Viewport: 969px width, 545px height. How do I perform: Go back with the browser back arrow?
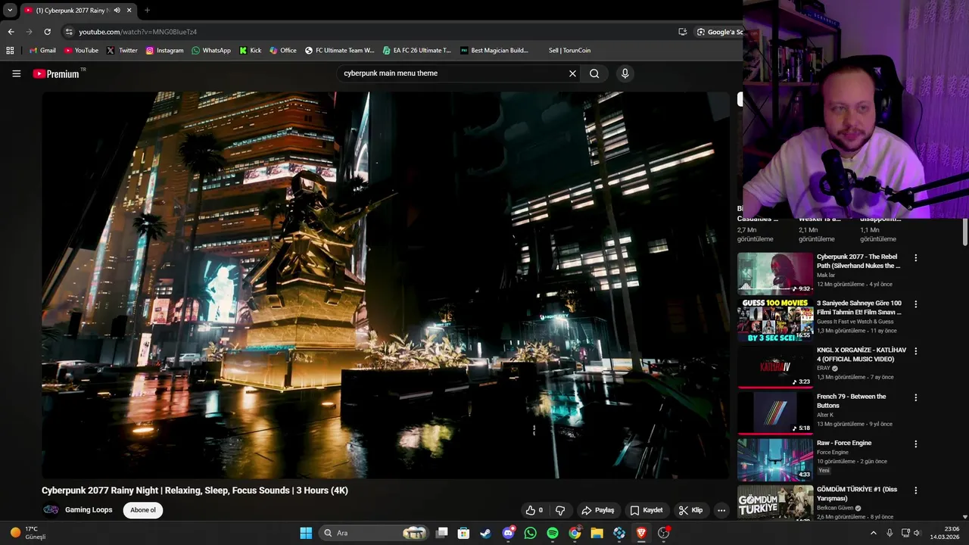(11, 32)
